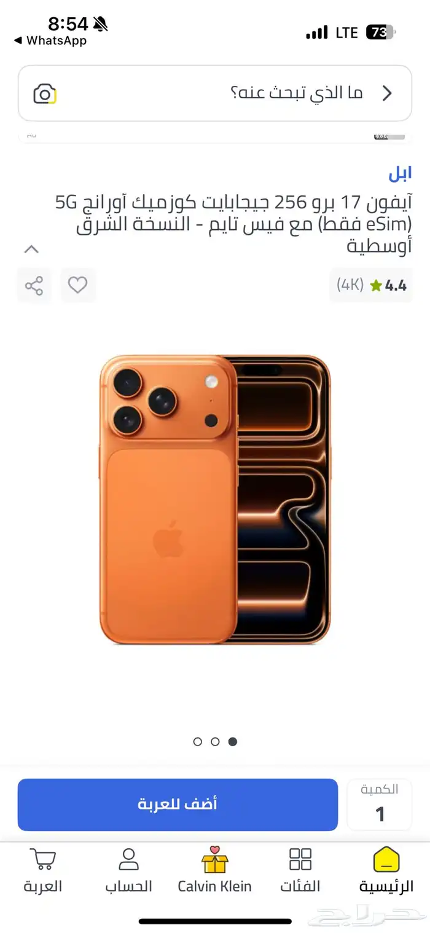Open the Apple brand link (ابل)
The height and width of the screenshot is (933, 430).
click(x=400, y=174)
